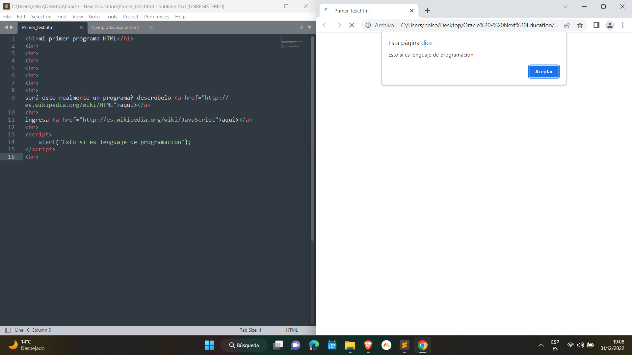
Task: Click the File Explorer taskbar icon
Action: click(350, 345)
